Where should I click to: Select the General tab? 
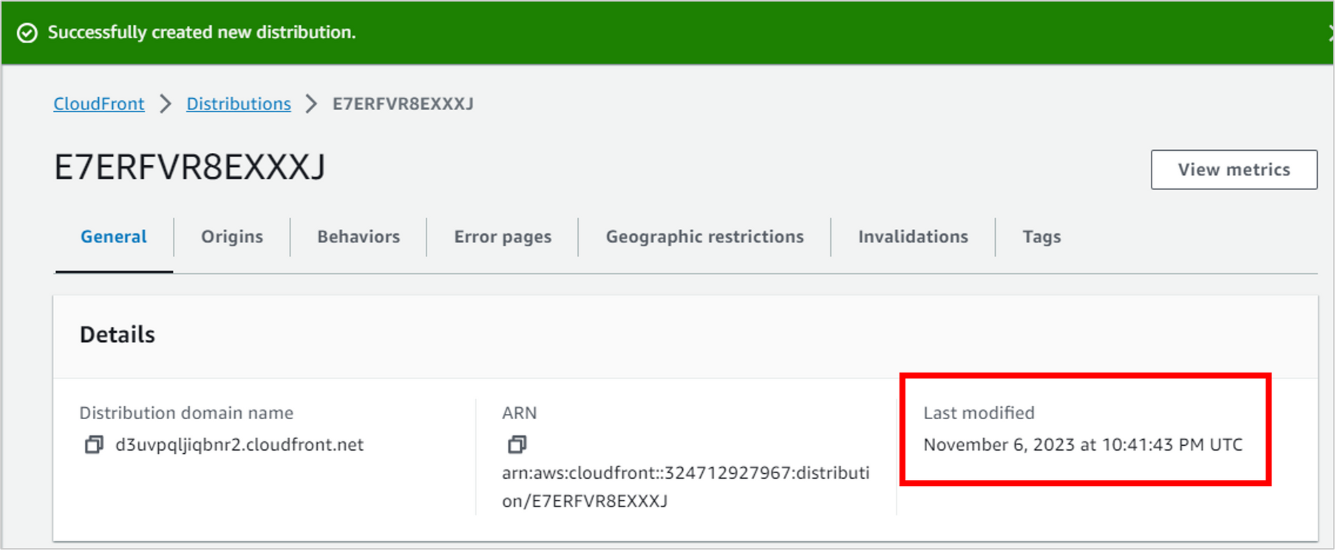113,237
